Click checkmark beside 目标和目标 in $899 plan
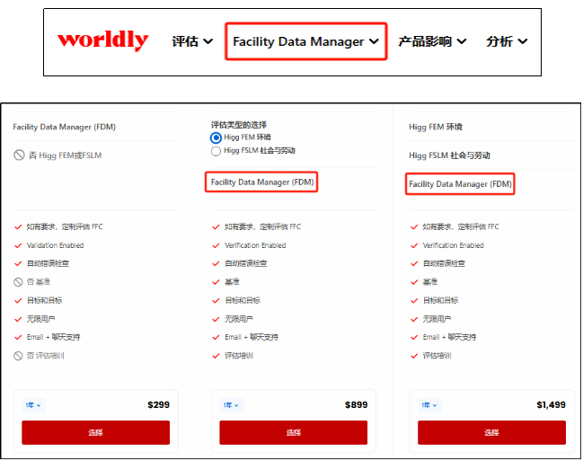The width and height of the screenshot is (583, 461). [216, 301]
